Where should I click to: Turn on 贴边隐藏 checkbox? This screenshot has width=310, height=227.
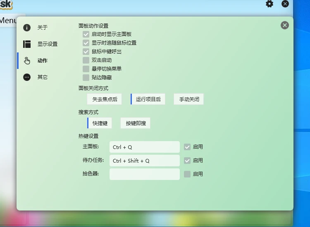tap(86, 78)
